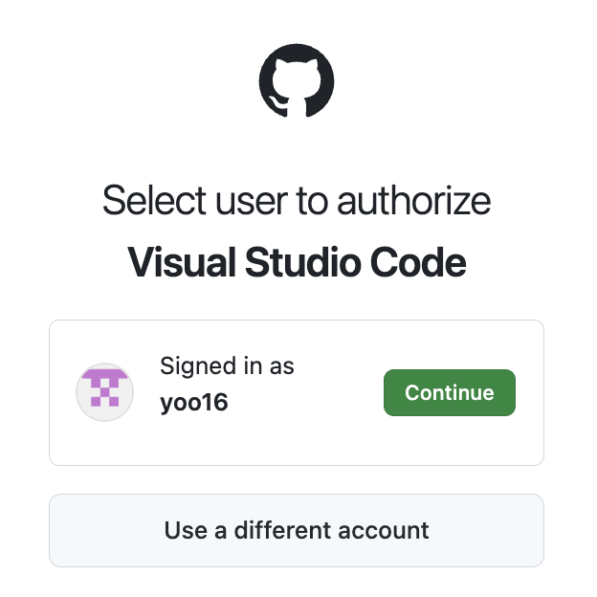Image resolution: width=597 pixels, height=597 pixels.
Task: Click the yoo16 purple identicon avatar
Action: 104,392
